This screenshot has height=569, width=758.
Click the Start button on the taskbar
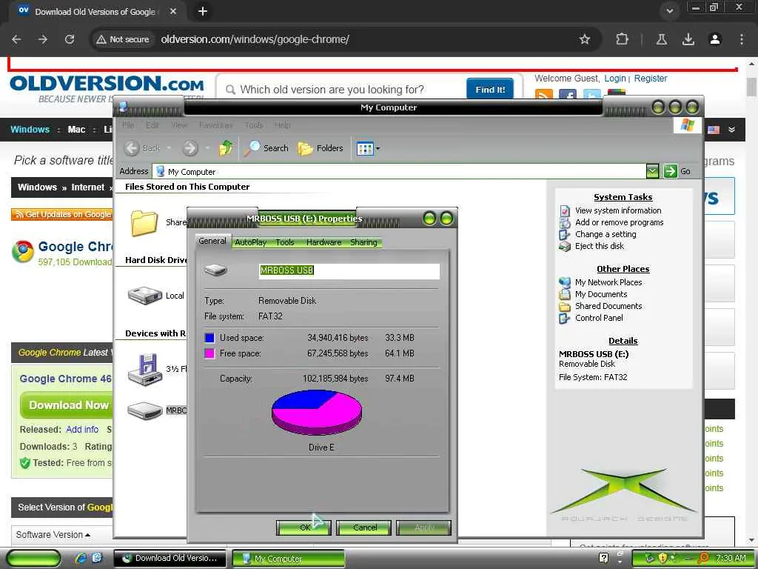pyautogui.click(x=34, y=558)
